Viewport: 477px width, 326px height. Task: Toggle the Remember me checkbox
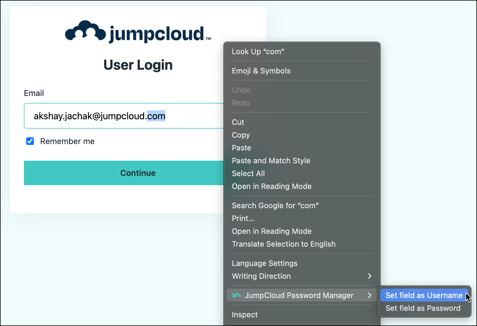click(30, 141)
